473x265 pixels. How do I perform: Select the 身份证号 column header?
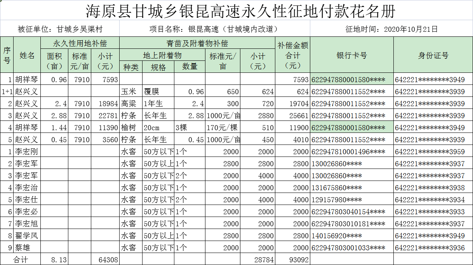click(x=433, y=55)
